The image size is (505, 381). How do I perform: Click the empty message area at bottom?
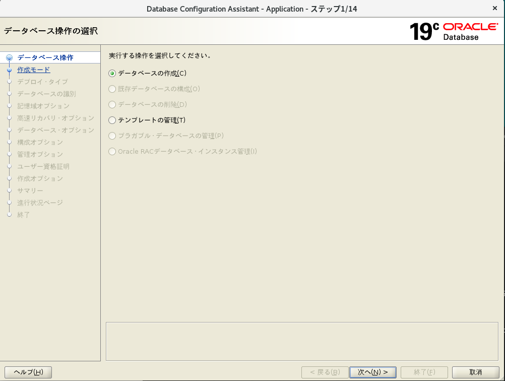pos(302,341)
